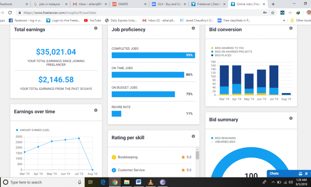Screen dimensions: 311x187
Task: Select Customer Service skill row
Action: (152, 170)
